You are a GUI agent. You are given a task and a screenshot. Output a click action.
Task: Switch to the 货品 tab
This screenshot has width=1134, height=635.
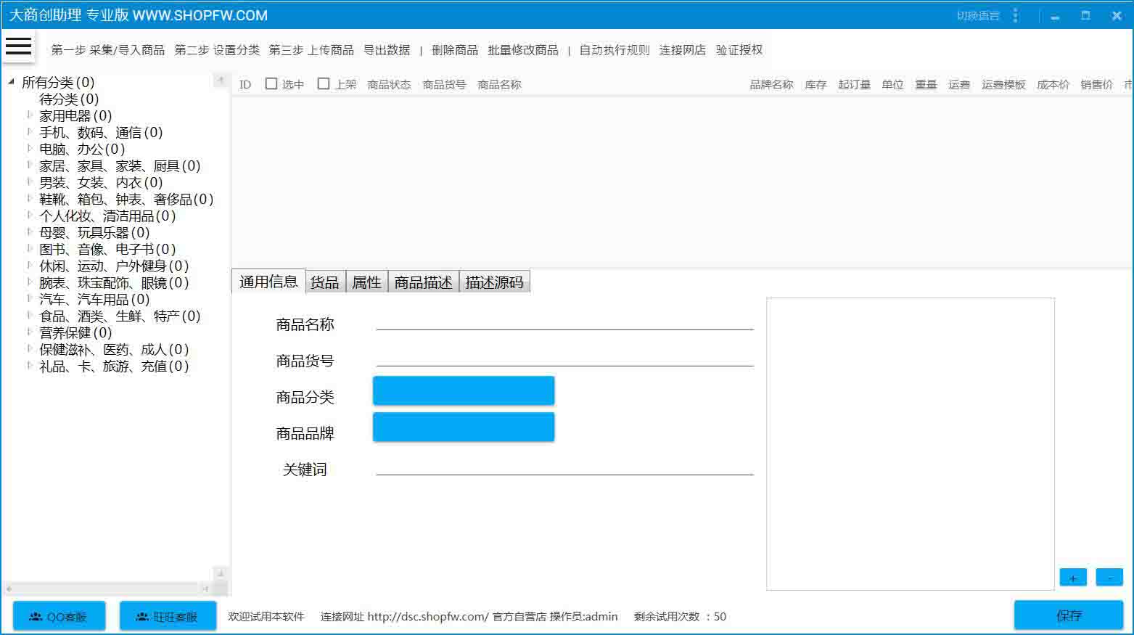[325, 282]
